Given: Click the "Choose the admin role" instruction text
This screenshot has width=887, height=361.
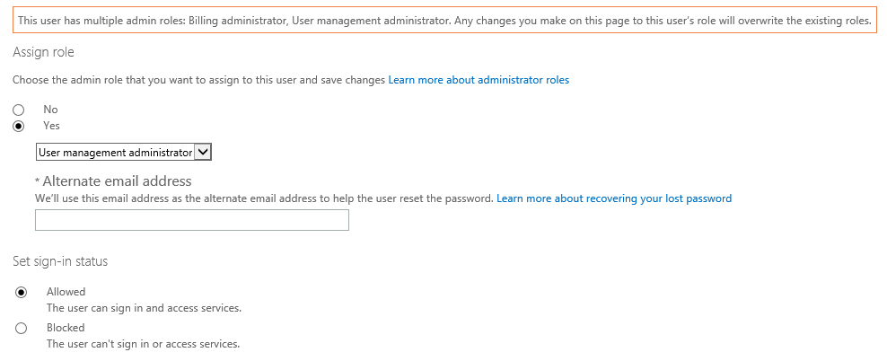Looking at the screenshot, I should point(198,80).
